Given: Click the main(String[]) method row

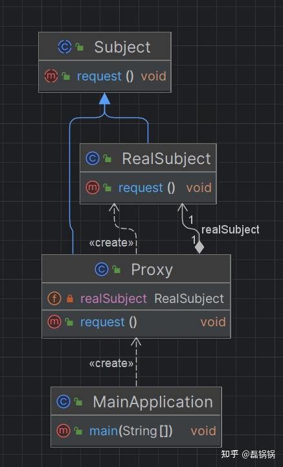Looking at the screenshot, I should point(136,431).
